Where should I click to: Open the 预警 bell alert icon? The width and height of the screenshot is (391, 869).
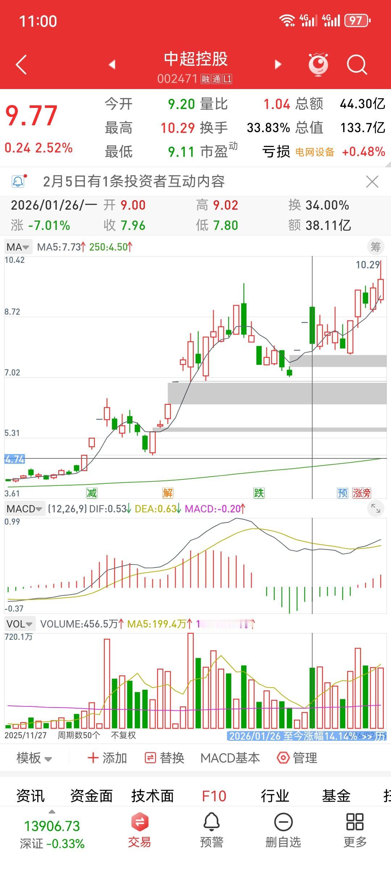pos(212,830)
